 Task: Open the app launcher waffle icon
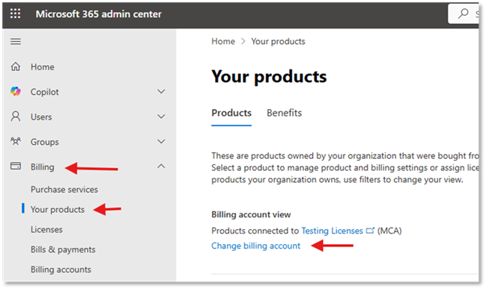point(15,13)
